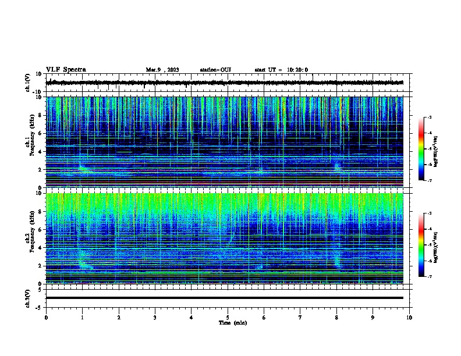Click the 'station=OUJ' label
The width and height of the screenshot is (461, 356).
tap(215, 70)
